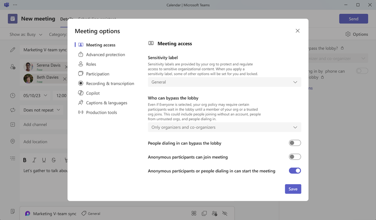376x220 pixels.
Task: Remove attendee Beth Davies
Action: pyautogui.click(x=65, y=79)
